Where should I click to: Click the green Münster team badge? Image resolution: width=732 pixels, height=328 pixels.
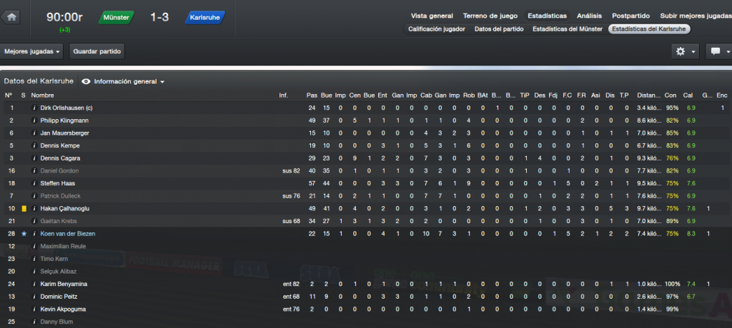point(117,18)
